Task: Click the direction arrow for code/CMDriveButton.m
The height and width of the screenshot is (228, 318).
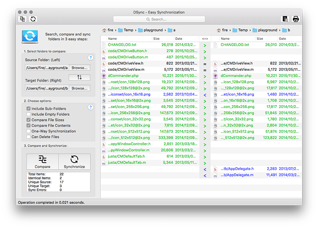Action: (x=205, y=58)
